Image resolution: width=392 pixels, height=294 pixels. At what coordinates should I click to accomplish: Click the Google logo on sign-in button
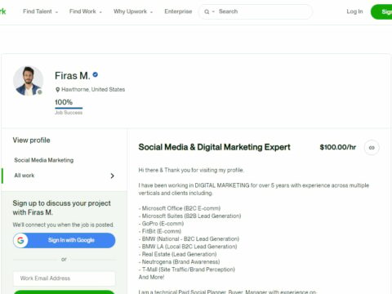[20, 240]
